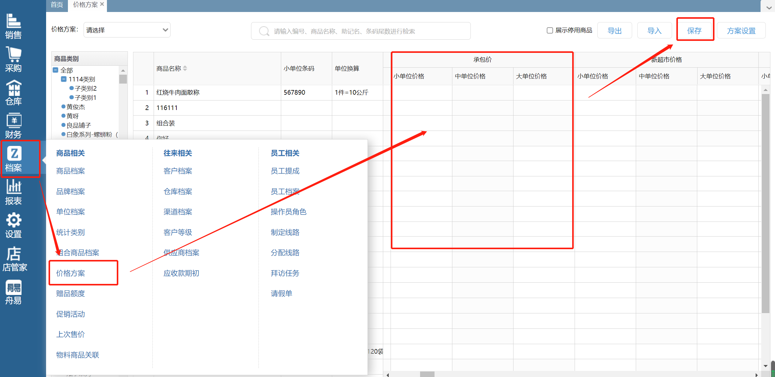The height and width of the screenshot is (377, 775).
Task: Open 统计类别 menu entry
Action: pyautogui.click(x=70, y=232)
